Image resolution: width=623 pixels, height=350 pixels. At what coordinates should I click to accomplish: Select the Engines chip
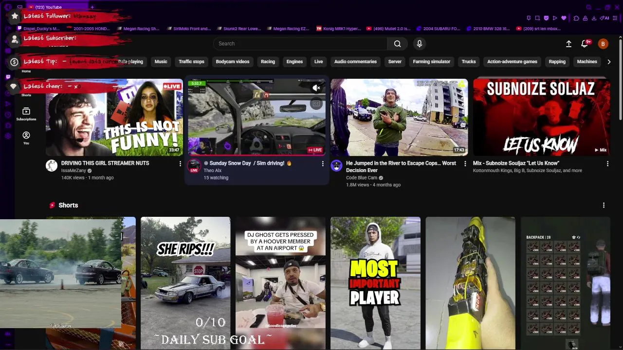[x=294, y=62]
